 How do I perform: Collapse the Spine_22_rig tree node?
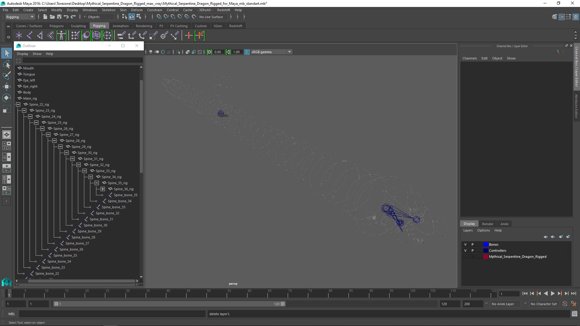pos(18,104)
